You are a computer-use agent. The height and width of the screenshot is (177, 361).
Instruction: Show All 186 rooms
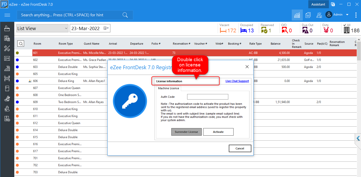(351, 29)
